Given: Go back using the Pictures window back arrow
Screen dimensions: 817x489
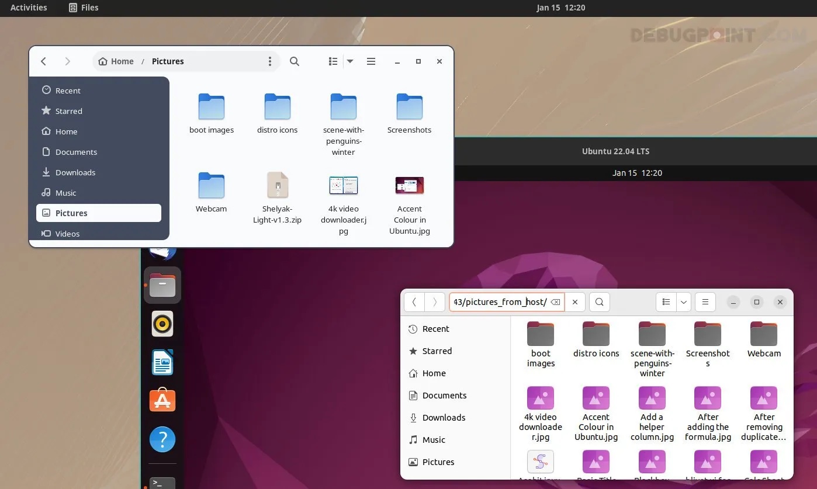Looking at the screenshot, I should click(44, 61).
